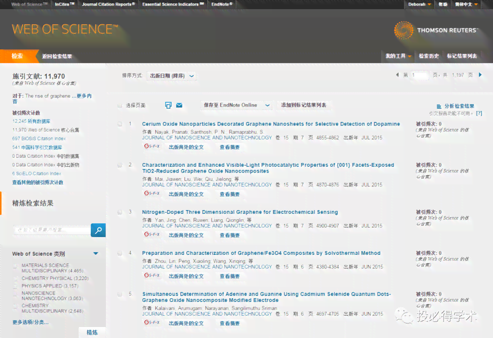Click S-F-X icon for Cerium Oxide article
The height and width of the screenshot is (338, 493).
tap(152, 146)
